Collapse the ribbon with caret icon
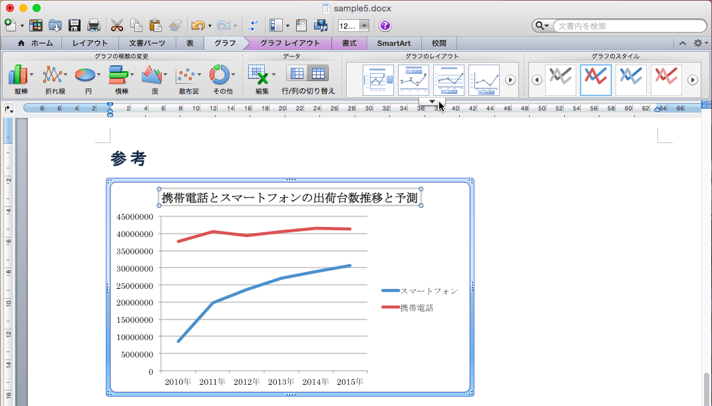Viewport: 712px width, 406px height. 683,43
